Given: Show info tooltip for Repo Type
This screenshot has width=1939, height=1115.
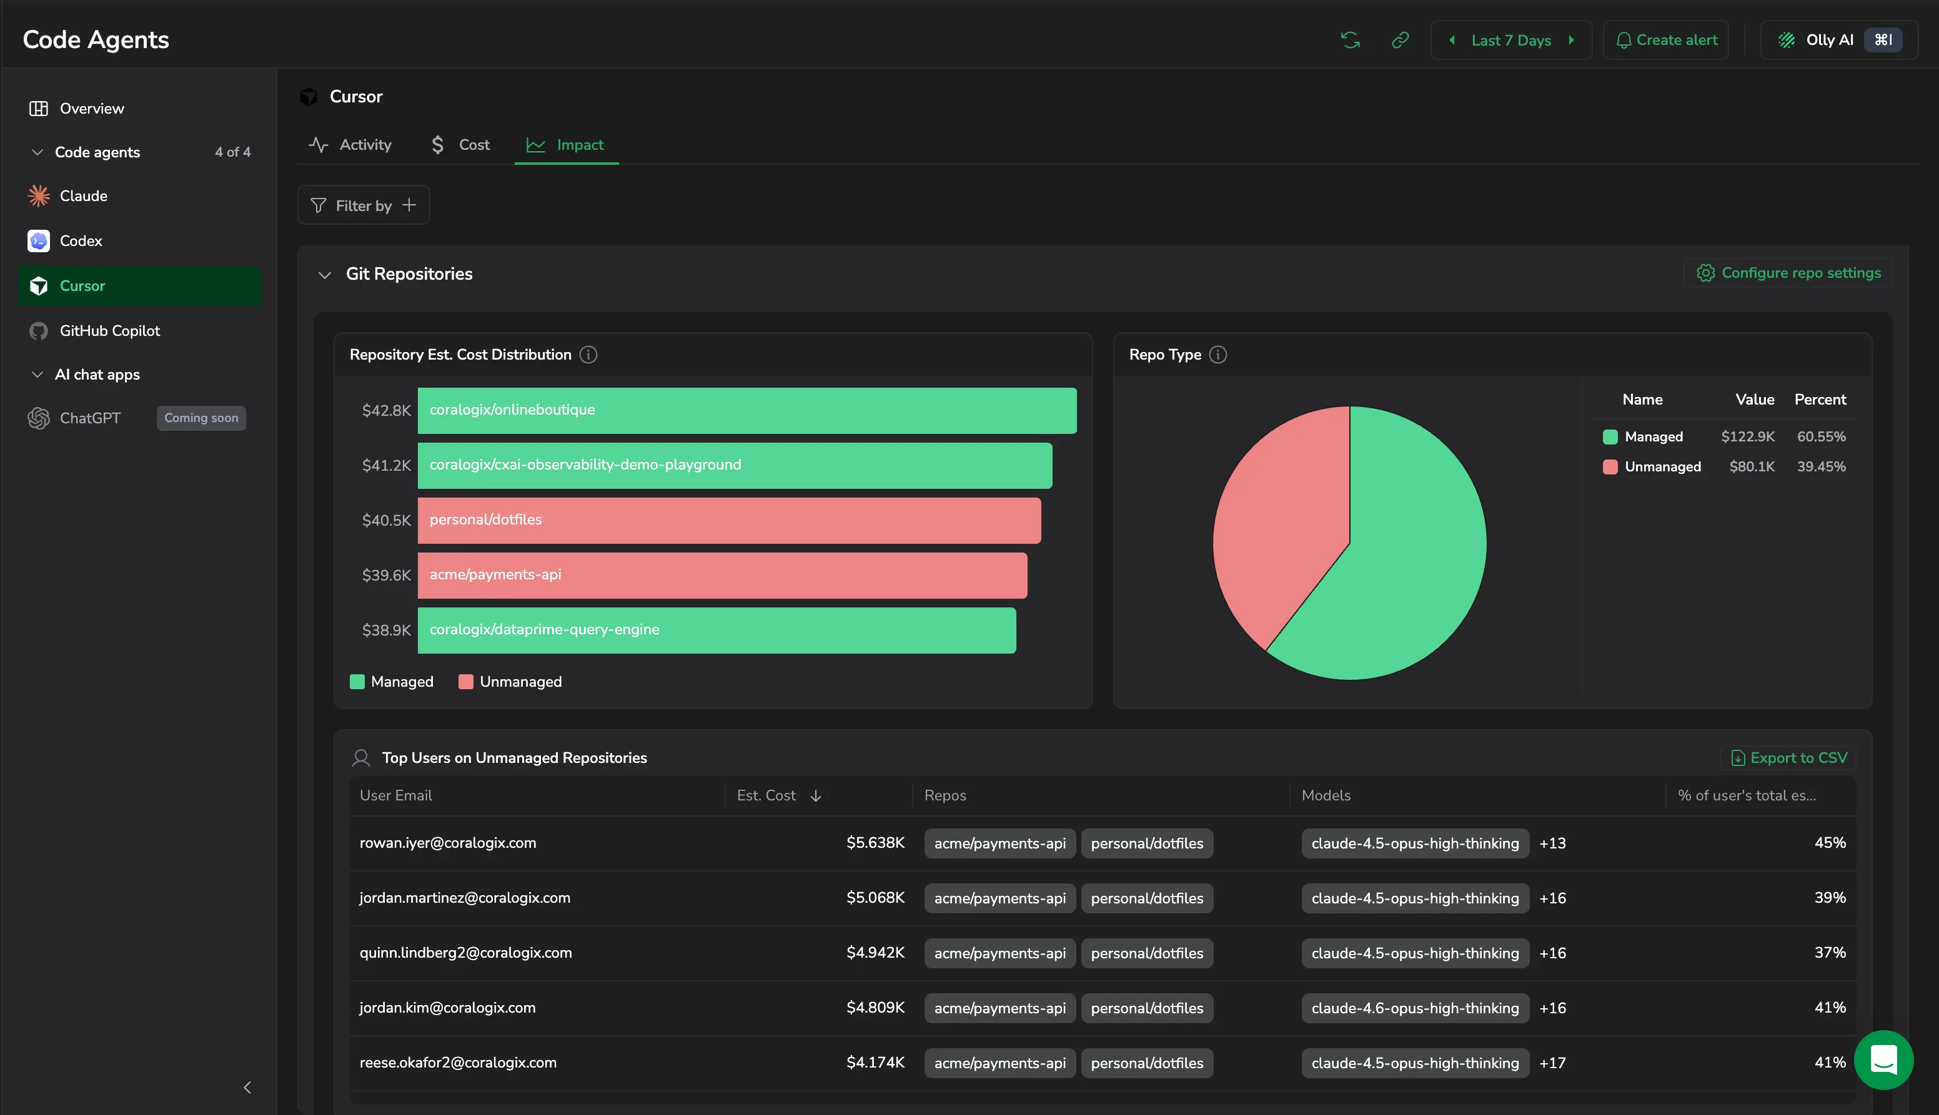Looking at the screenshot, I should click(x=1217, y=355).
